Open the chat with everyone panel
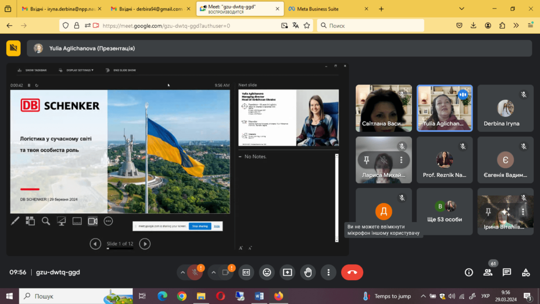Screen dimensions: 540x304 click(507, 272)
